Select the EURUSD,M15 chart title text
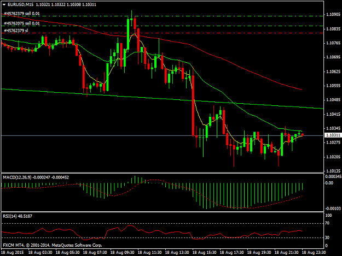This screenshot has height=256, width=342. 20,4
